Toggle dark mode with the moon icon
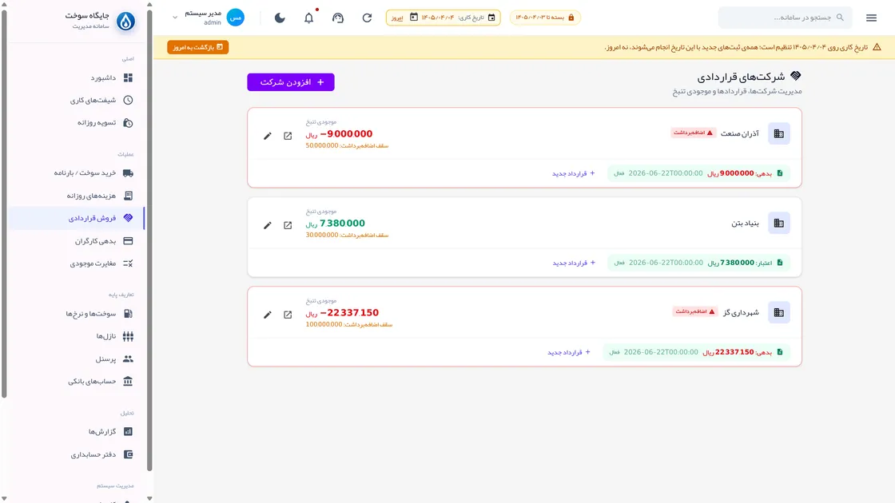The height and width of the screenshot is (503, 895). pos(280,18)
